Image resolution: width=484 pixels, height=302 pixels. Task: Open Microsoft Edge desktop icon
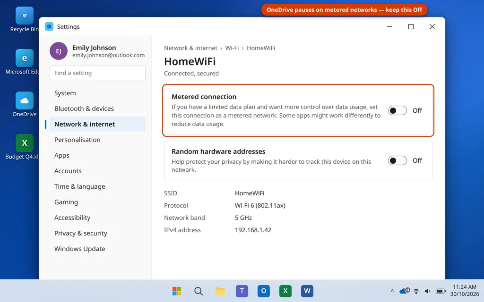25,58
